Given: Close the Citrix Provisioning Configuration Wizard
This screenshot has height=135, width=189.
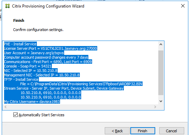Looking at the screenshot, I should tap(183, 6).
